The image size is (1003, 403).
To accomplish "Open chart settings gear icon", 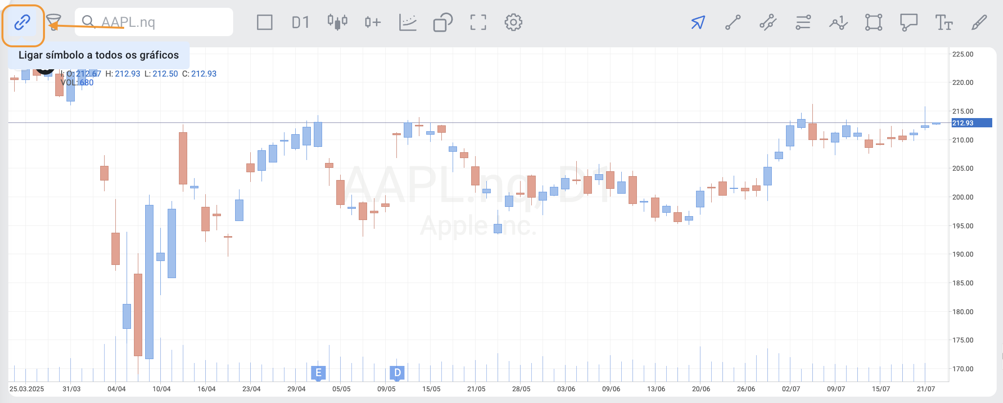I will click(513, 22).
